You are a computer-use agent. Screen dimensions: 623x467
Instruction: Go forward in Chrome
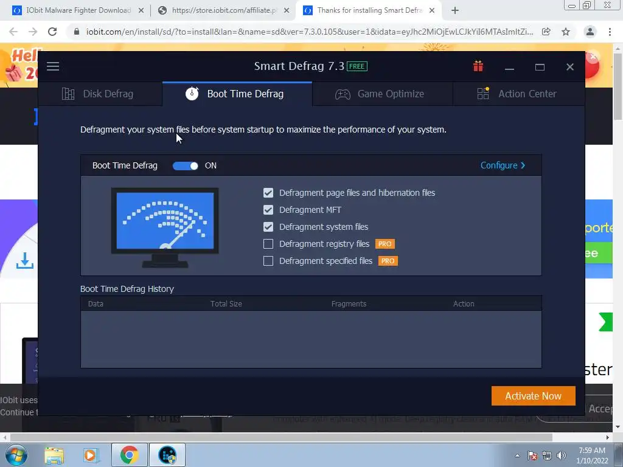click(33, 32)
